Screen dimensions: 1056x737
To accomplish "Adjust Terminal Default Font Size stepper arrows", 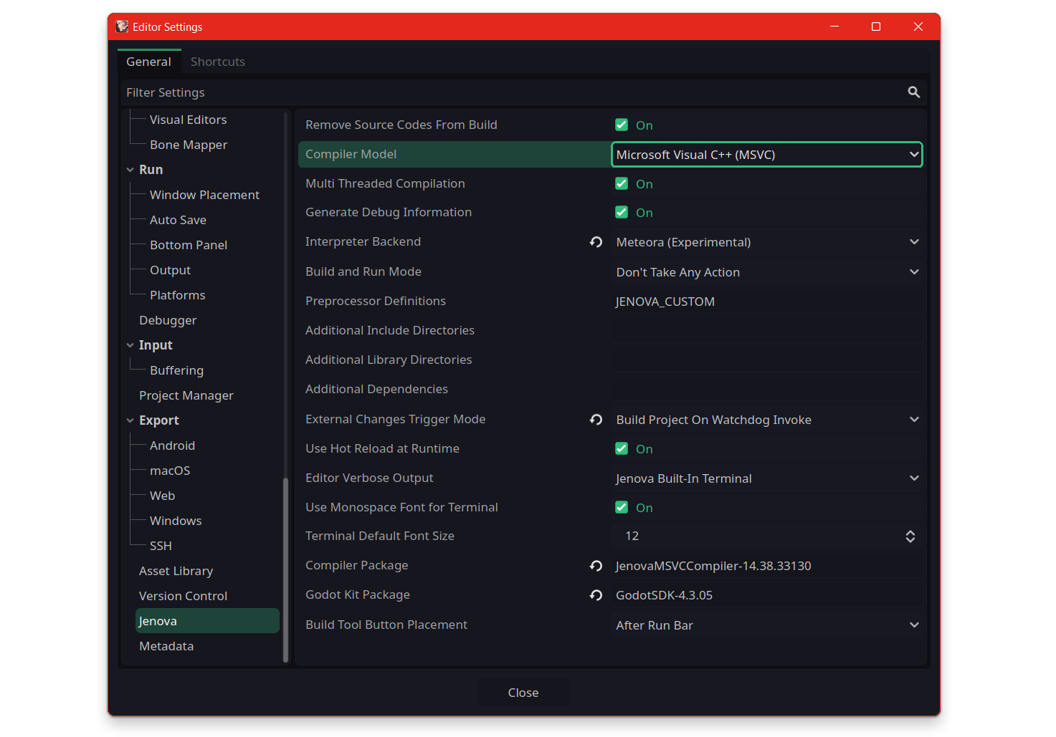I will click(x=910, y=536).
